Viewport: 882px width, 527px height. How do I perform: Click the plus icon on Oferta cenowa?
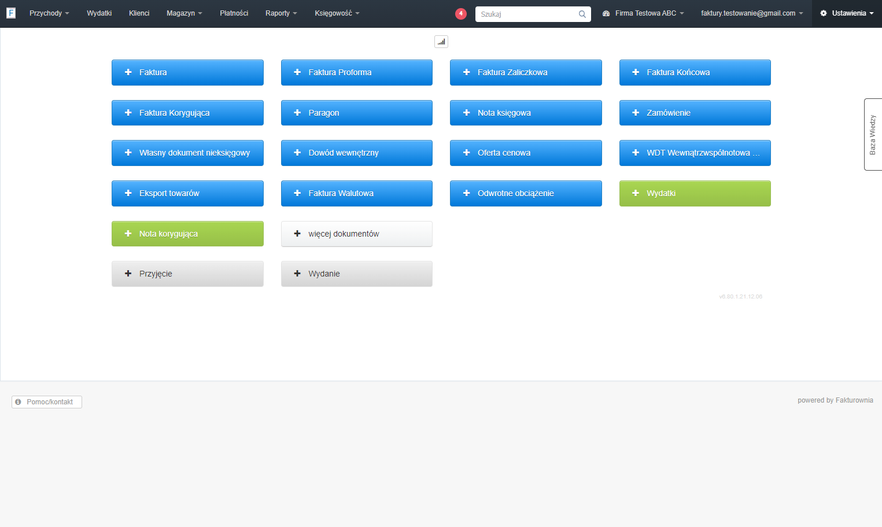click(467, 153)
